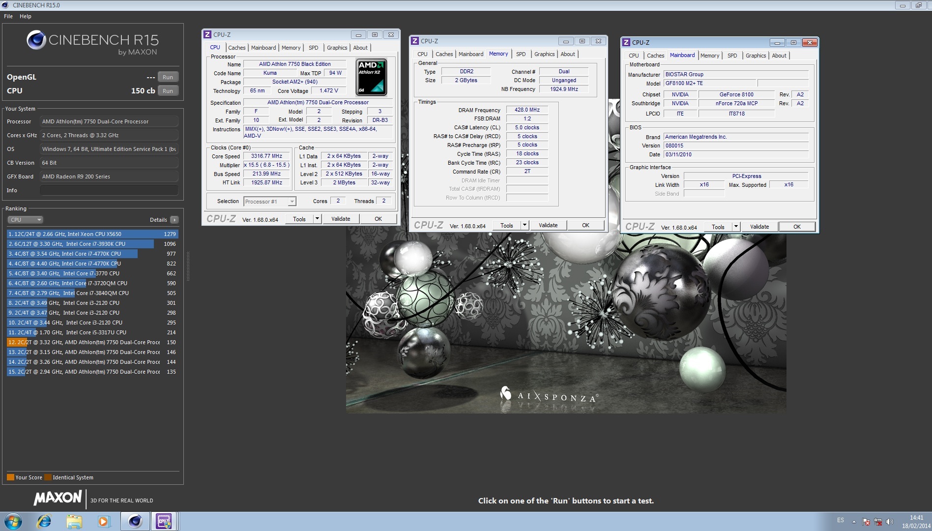Click the Processor field in Your System

pyautogui.click(x=109, y=121)
